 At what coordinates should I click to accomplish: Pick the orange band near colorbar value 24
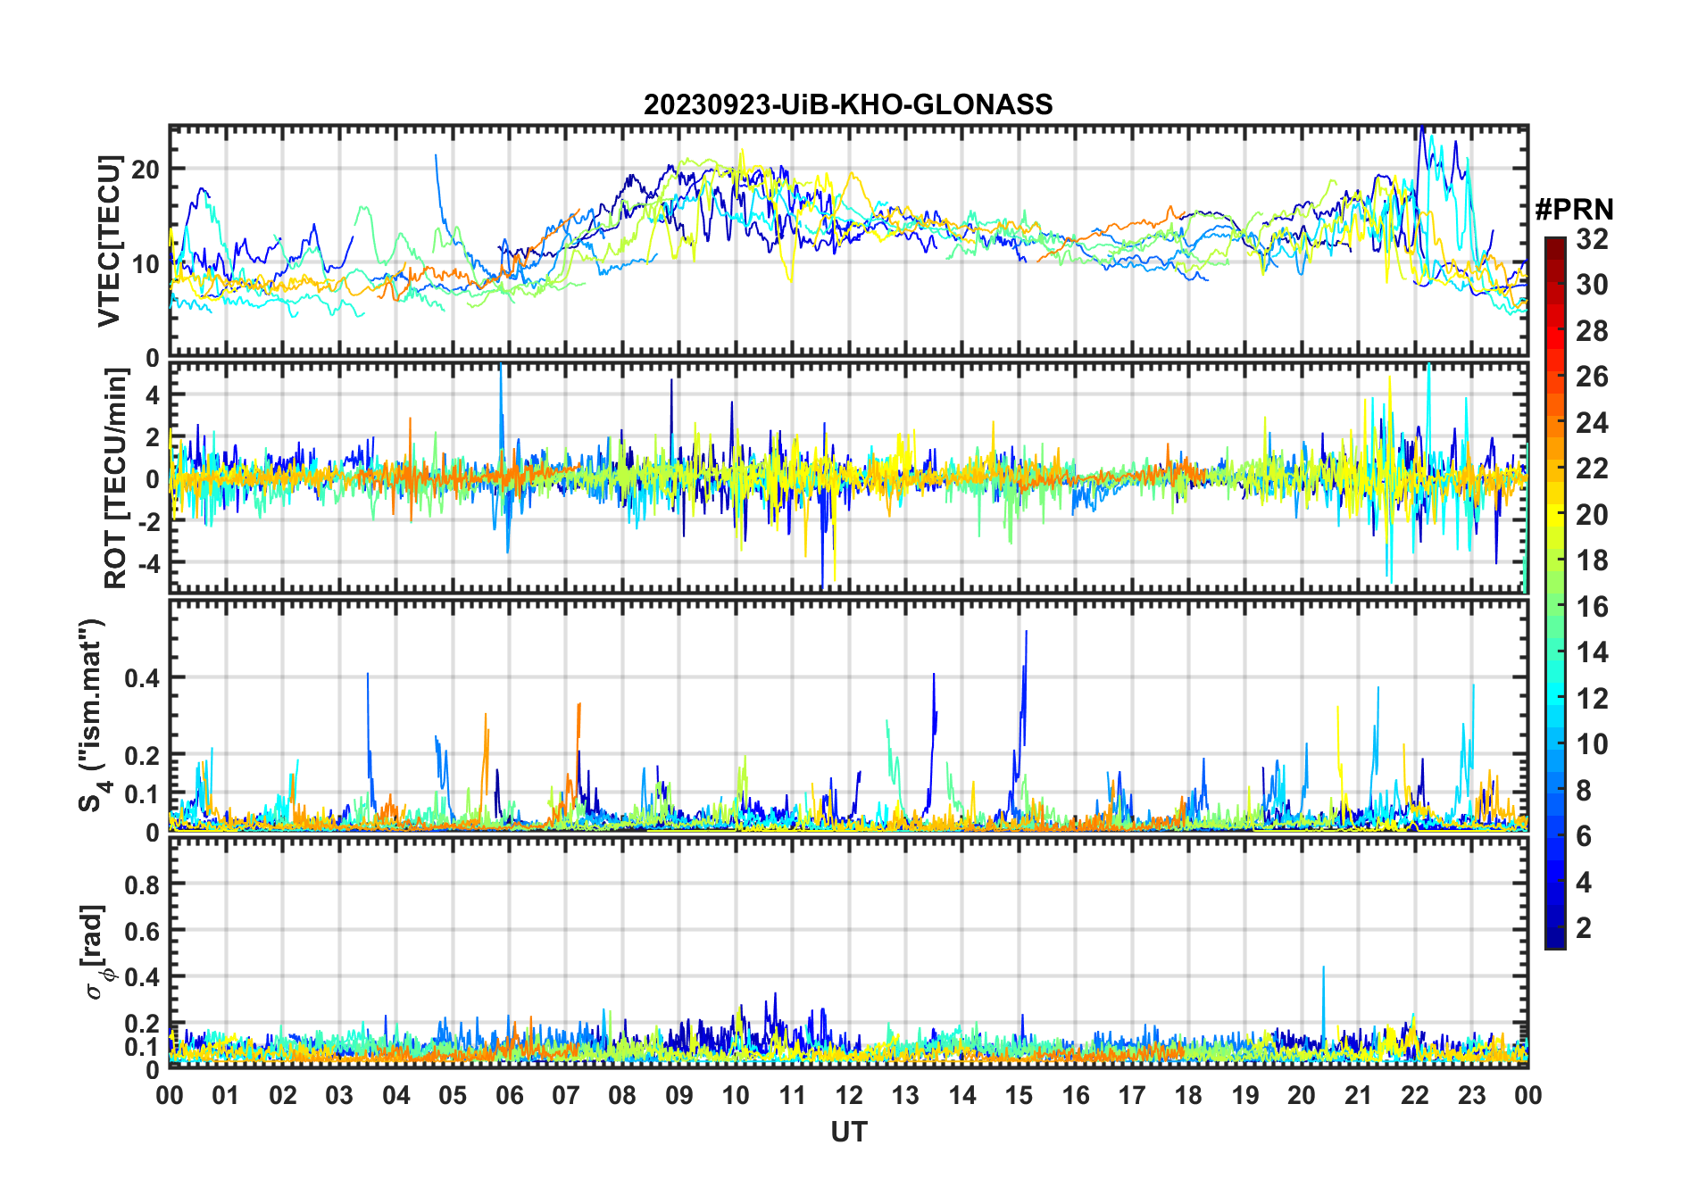click(x=1554, y=422)
